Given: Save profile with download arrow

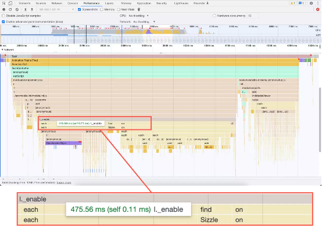Looking at the screenshot, I should click(x=32, y=9).
